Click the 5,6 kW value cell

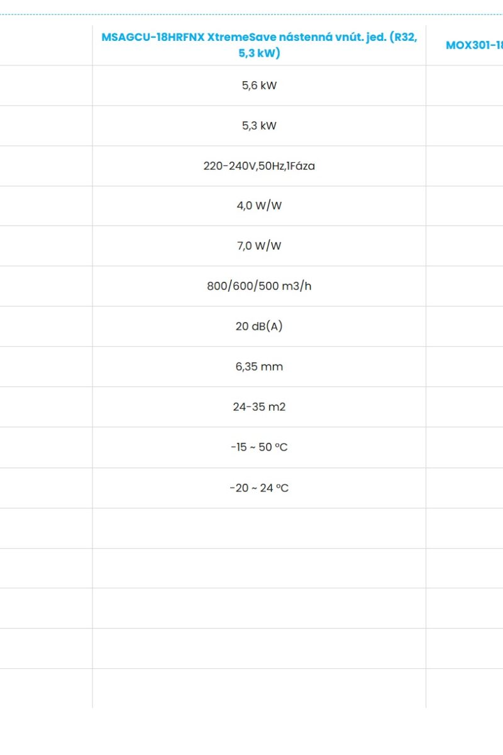coord(259,86)
